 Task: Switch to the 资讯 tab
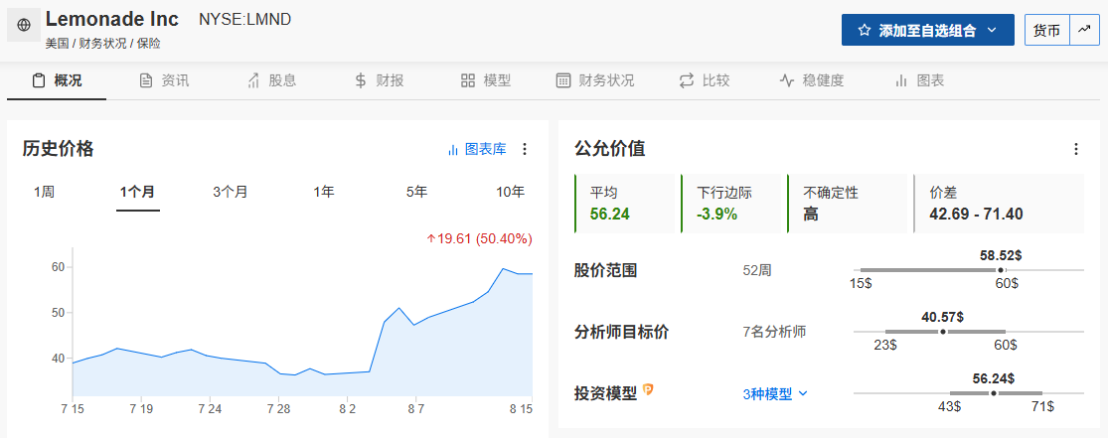(x=165, y=80)
